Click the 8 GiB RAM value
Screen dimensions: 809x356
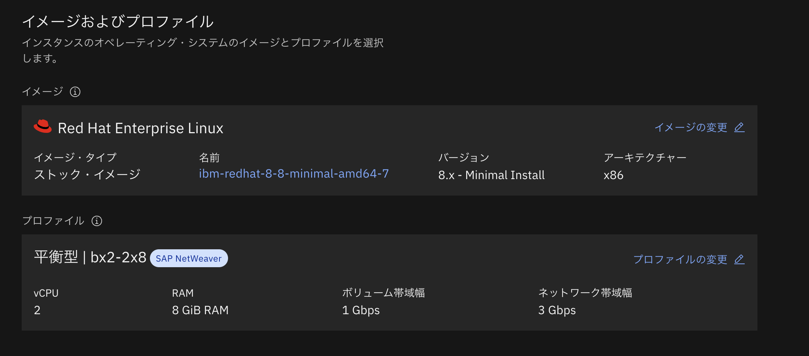(x=200, y=310)
